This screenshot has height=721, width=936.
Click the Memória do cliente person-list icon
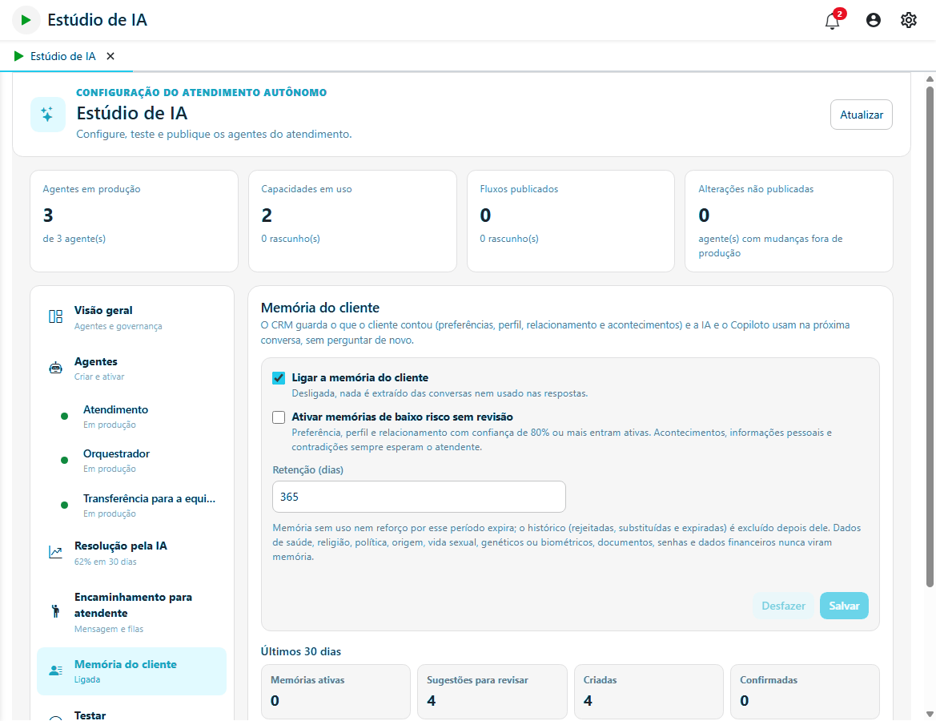point(55,671)
